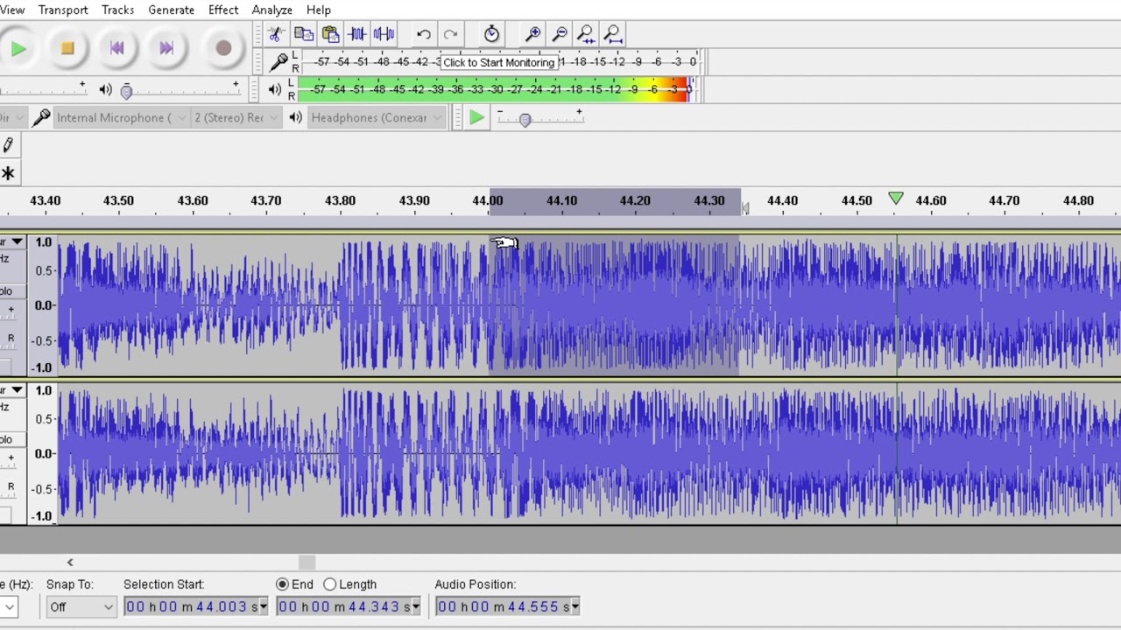
Task: Click the horizontal scrollbar left arrow
Action: 70,563
